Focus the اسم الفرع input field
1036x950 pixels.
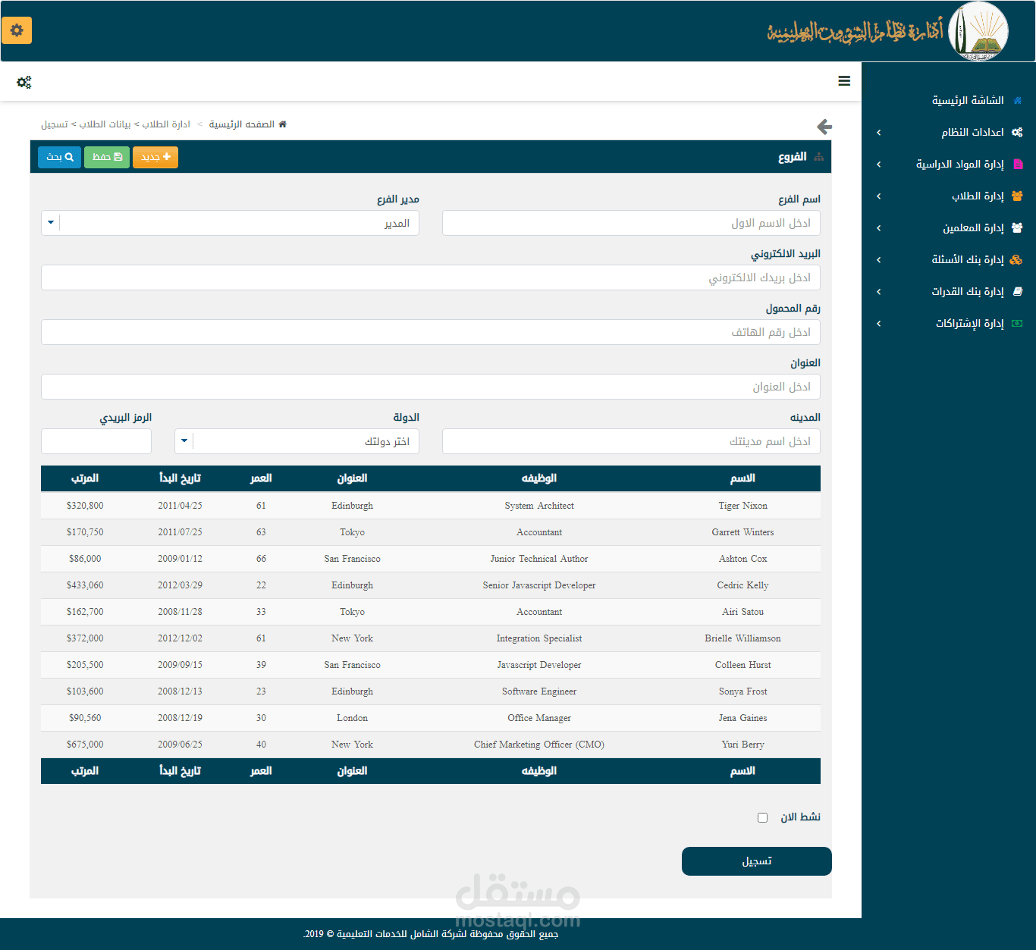(x=631, y=223)
